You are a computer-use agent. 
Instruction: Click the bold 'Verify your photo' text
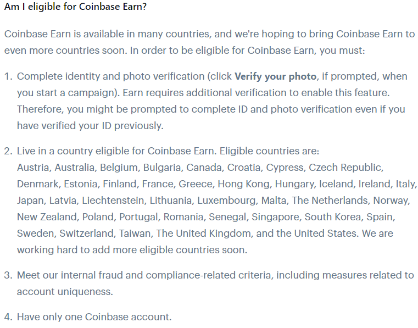[x=275, y=76]
